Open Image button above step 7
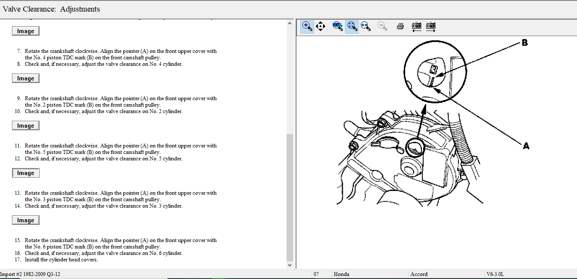Screen dimensions: 577x279 [x=26, y=31]
